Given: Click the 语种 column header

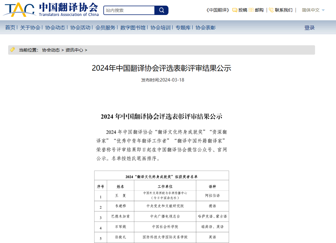Looking at the screenshot, I should [x=212, y=186].
